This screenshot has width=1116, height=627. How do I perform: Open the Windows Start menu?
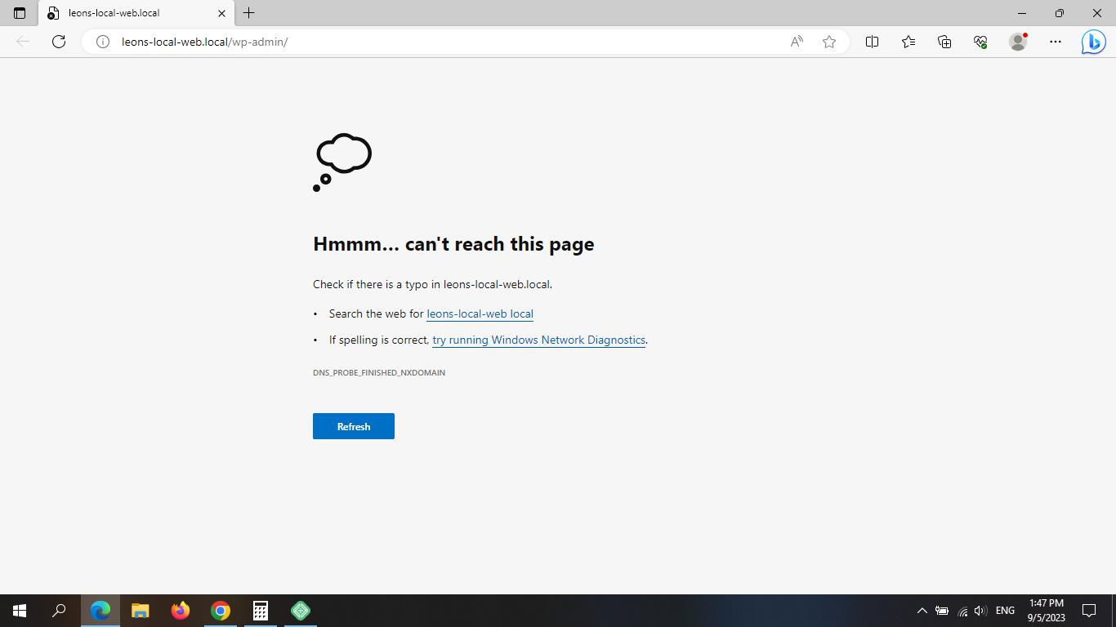[x=20, y=611]
